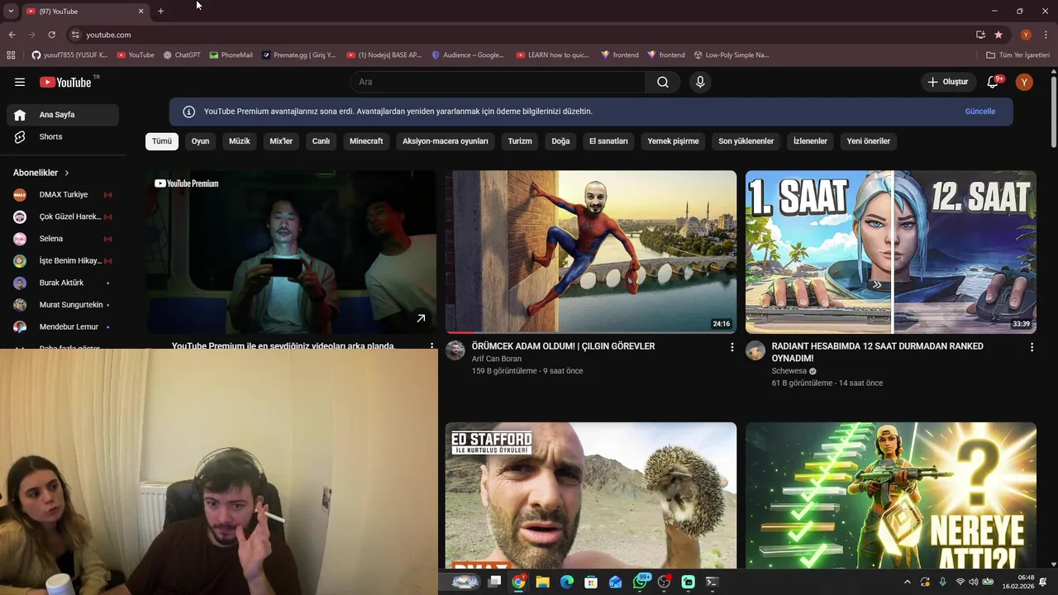The height and width of the screenshot is (595, 1058).
Task: Select the Minecraft filter chip
Action: click(366, 141)
